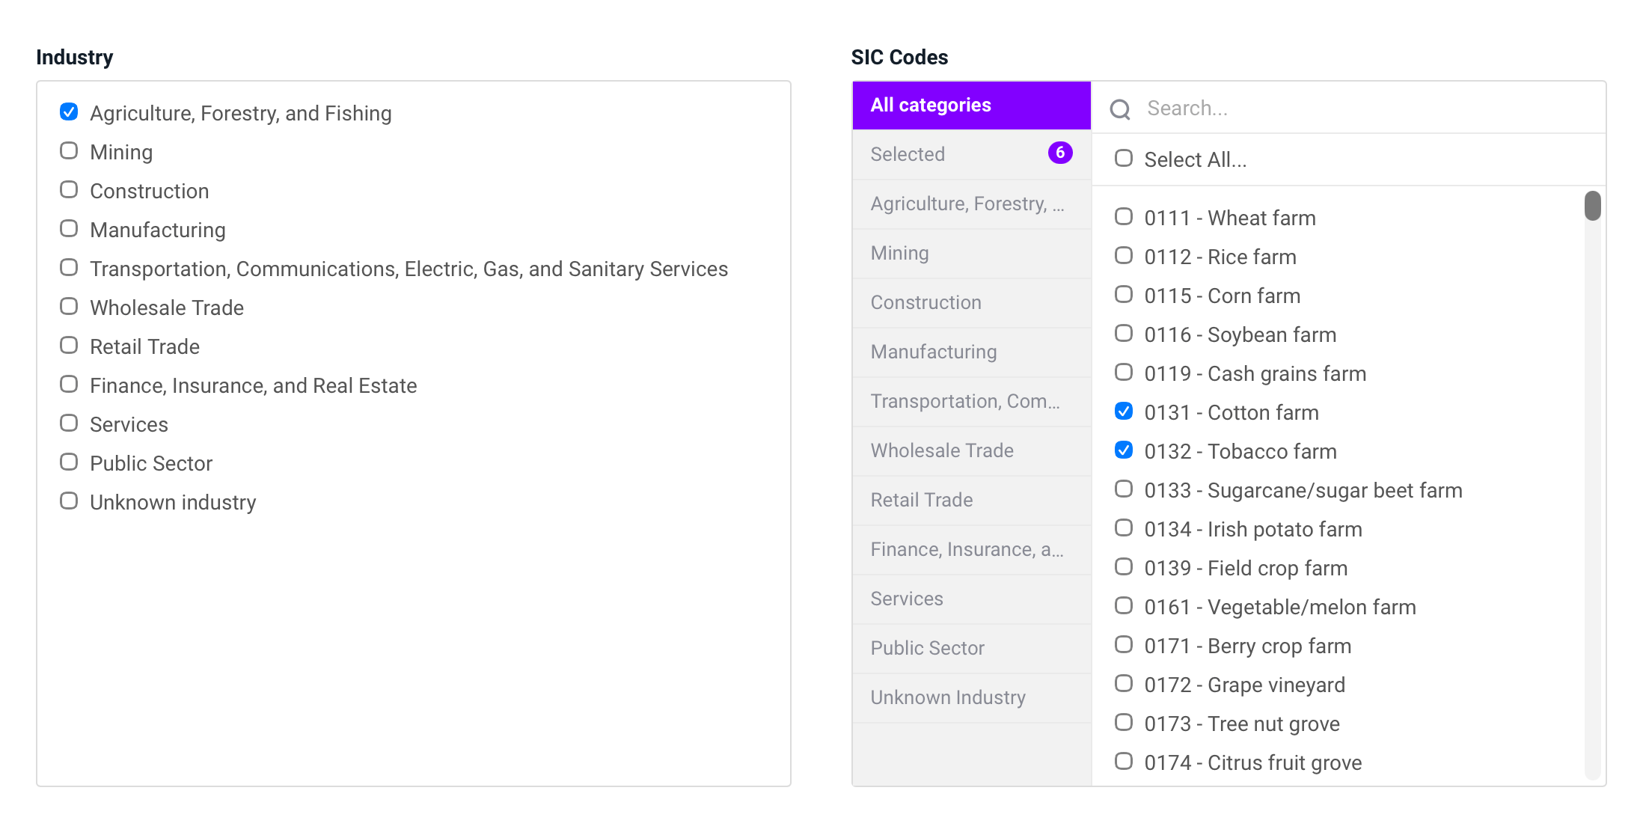Tick the Select All checkbox
The height and width of the screenshot is (838, 1643).
tap(1123, 159)
